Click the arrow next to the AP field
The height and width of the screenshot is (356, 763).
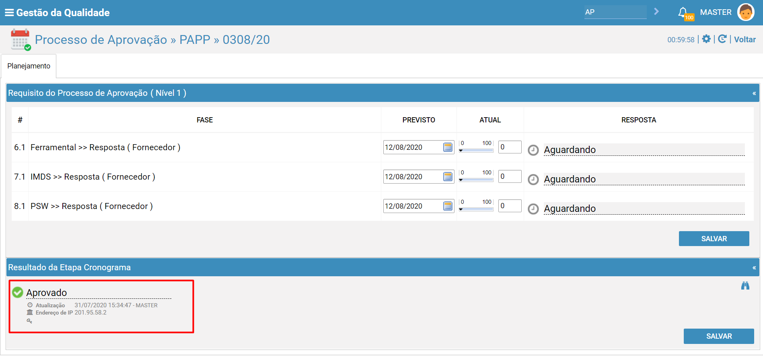click(x=656, y=12)
